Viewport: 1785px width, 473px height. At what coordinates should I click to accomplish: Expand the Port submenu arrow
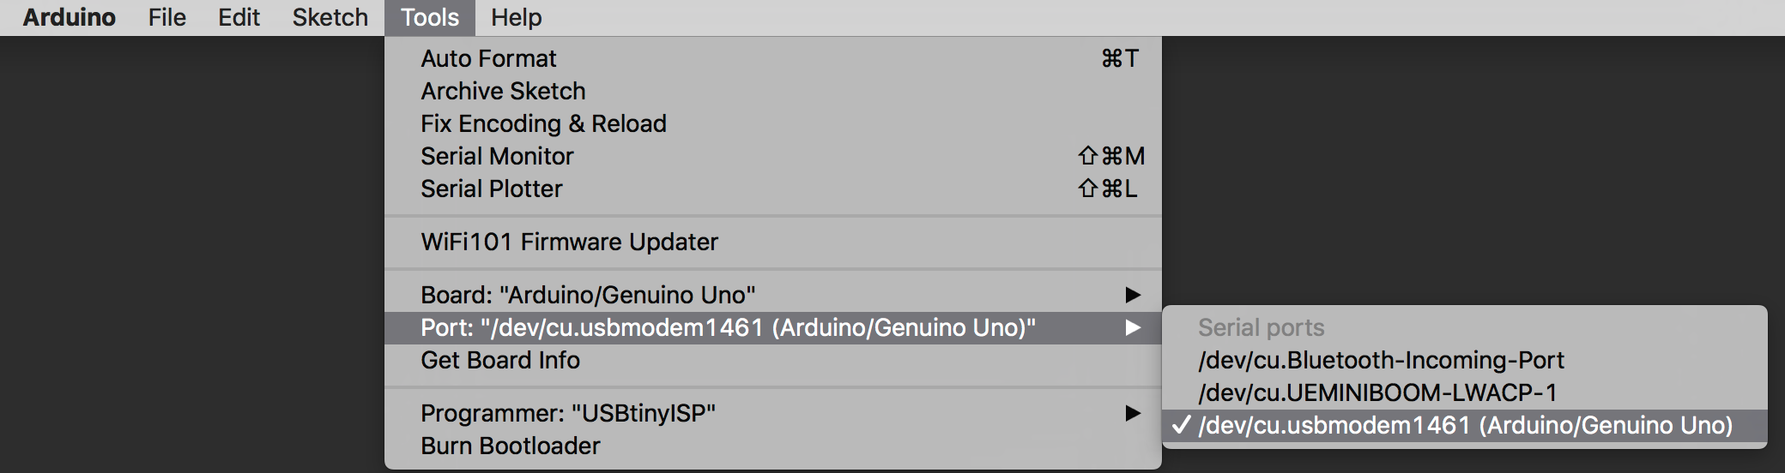click(1133, 327)
